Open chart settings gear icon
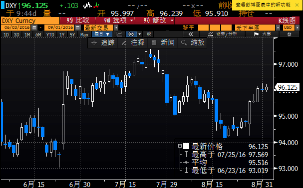 289,34
